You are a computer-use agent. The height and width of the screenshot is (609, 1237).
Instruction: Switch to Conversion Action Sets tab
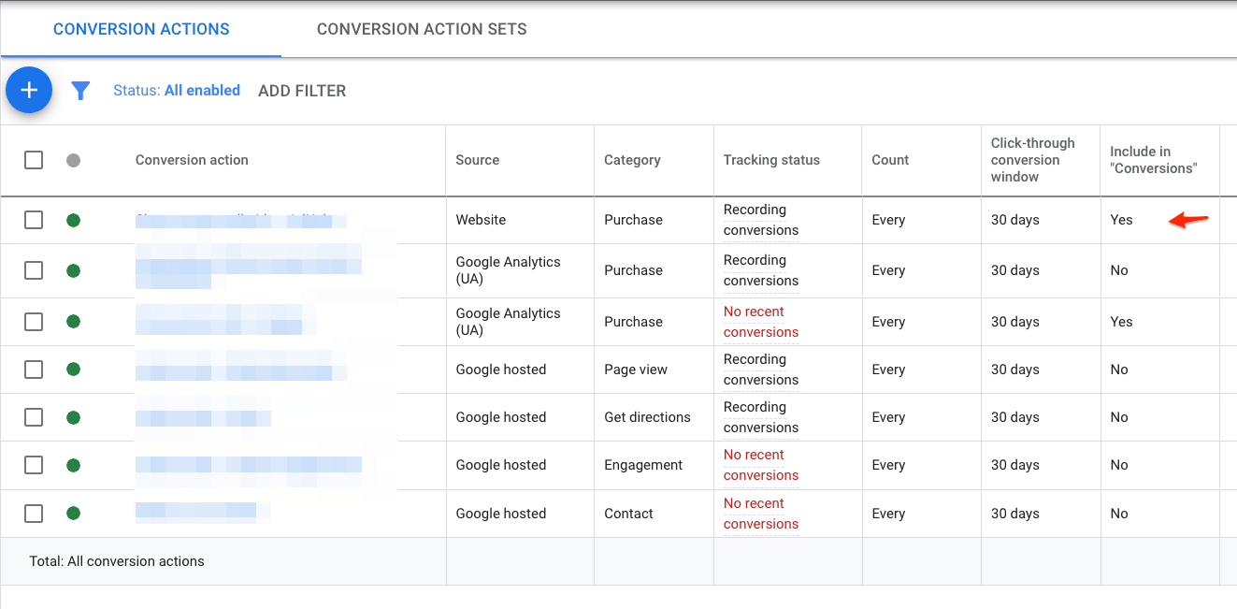click(x=422, y=29)
